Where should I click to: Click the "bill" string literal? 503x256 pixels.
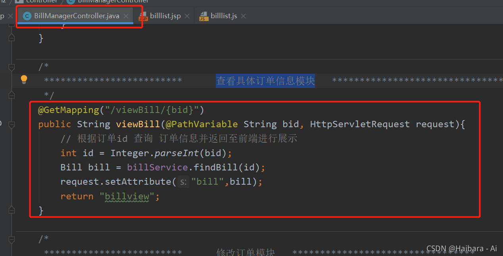(207, 181)
